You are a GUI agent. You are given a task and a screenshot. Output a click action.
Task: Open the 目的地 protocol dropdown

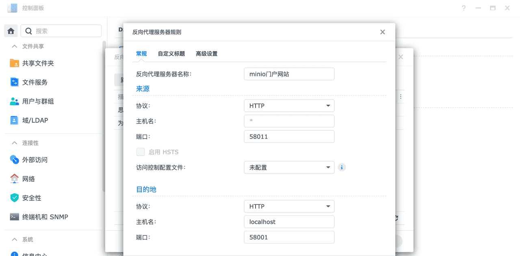(289, 206)
